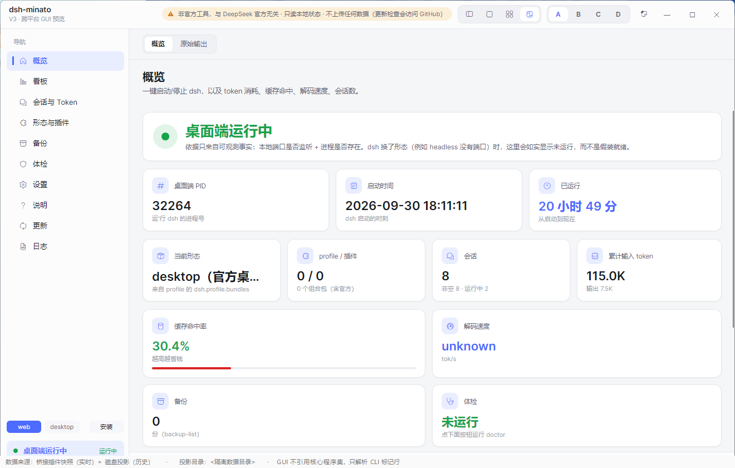The image size is (735, 468).
Task: Toggle mode to desktop
Action: (x=62, y=427)
